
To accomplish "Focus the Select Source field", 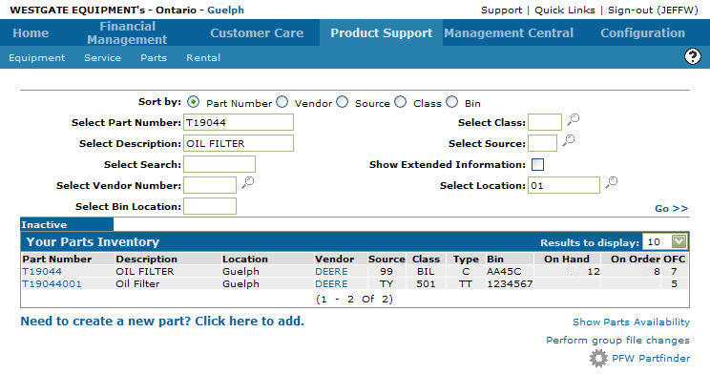I will click(x=542, y=143).
